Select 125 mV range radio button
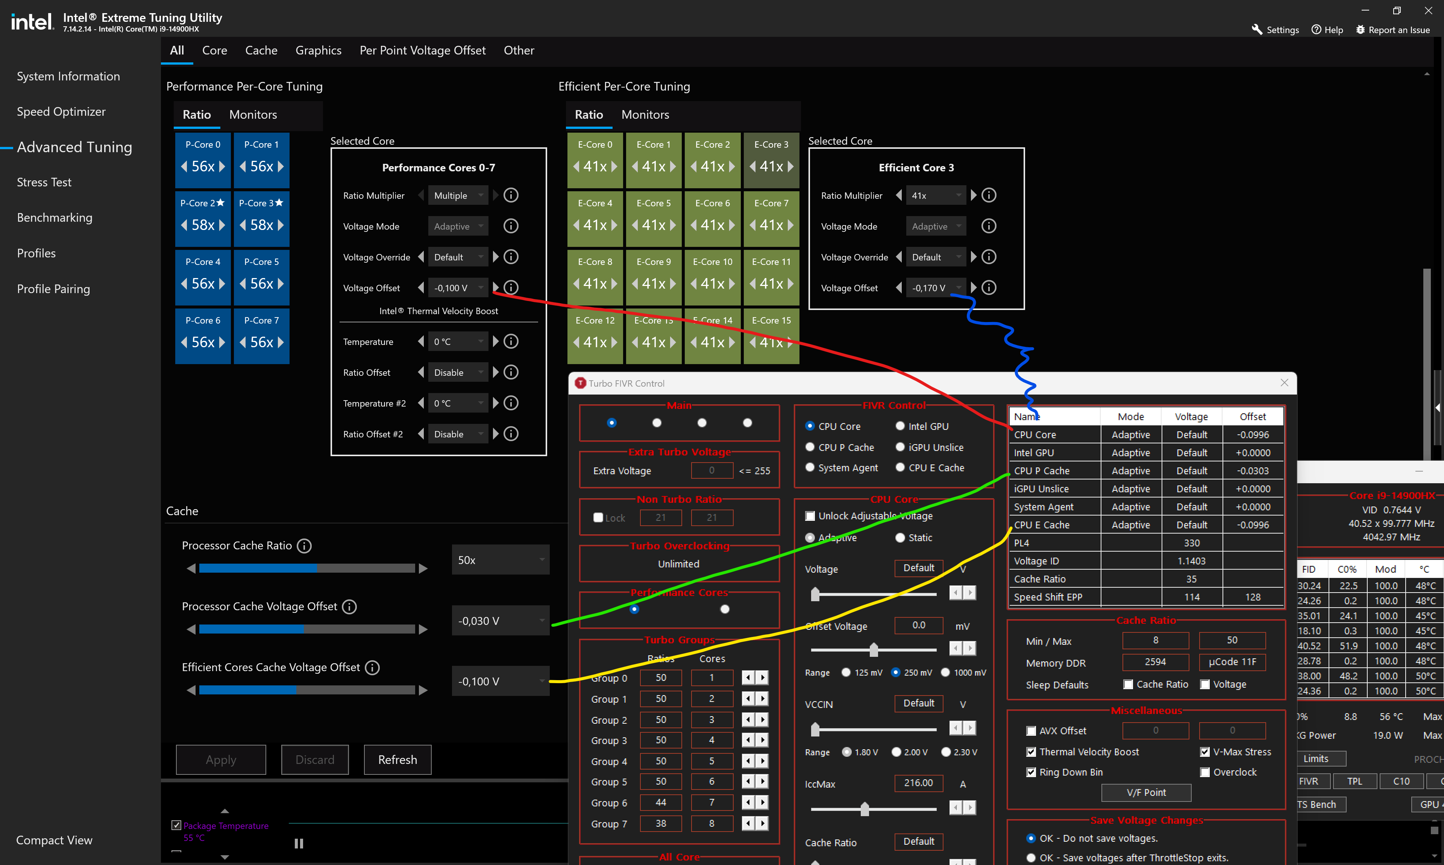Viewport: 1444px width, 865px height. click(846, 673)
